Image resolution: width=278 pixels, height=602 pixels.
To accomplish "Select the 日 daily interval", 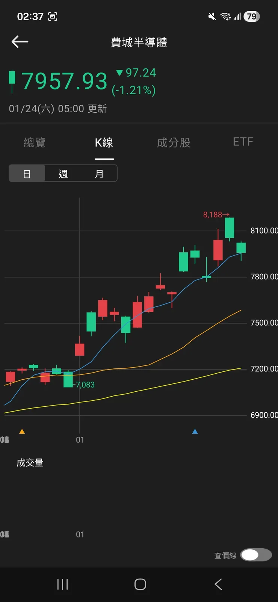I will [27, 174].
